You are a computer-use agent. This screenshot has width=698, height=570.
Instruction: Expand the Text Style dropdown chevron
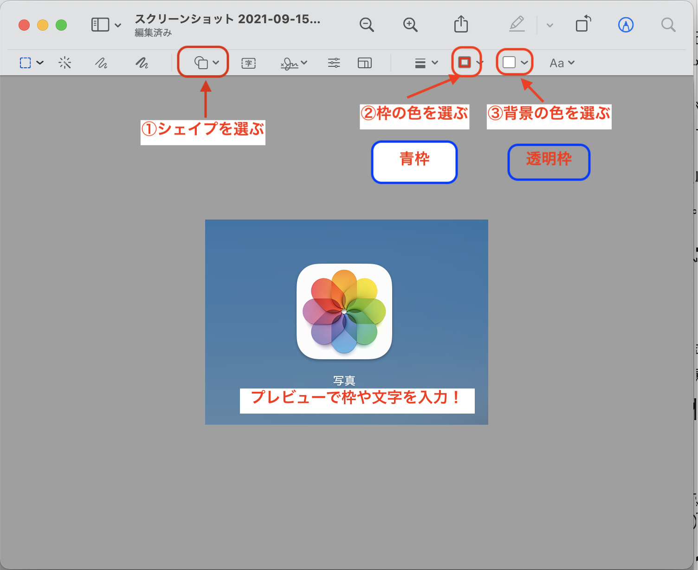(571, 63)
